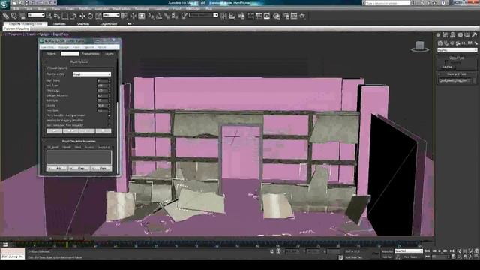This screenshot has width=480, height=270.
Task: Open the Group menu
Action: tap(42, 9)
